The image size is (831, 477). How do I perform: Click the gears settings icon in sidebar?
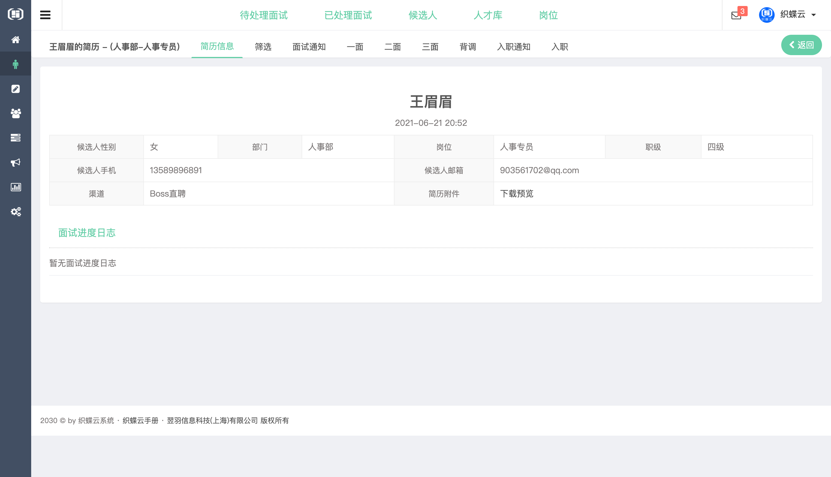(x=15, y=212)
